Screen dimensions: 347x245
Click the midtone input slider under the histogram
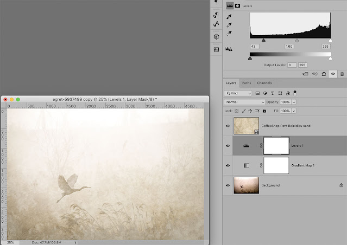(x=296, y=41)
